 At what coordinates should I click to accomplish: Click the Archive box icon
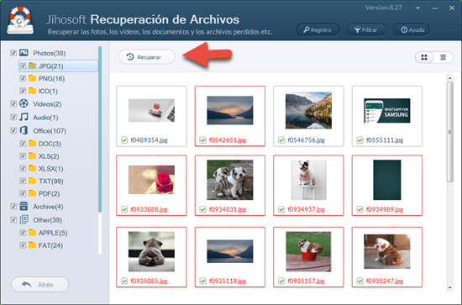coord(24,207)
